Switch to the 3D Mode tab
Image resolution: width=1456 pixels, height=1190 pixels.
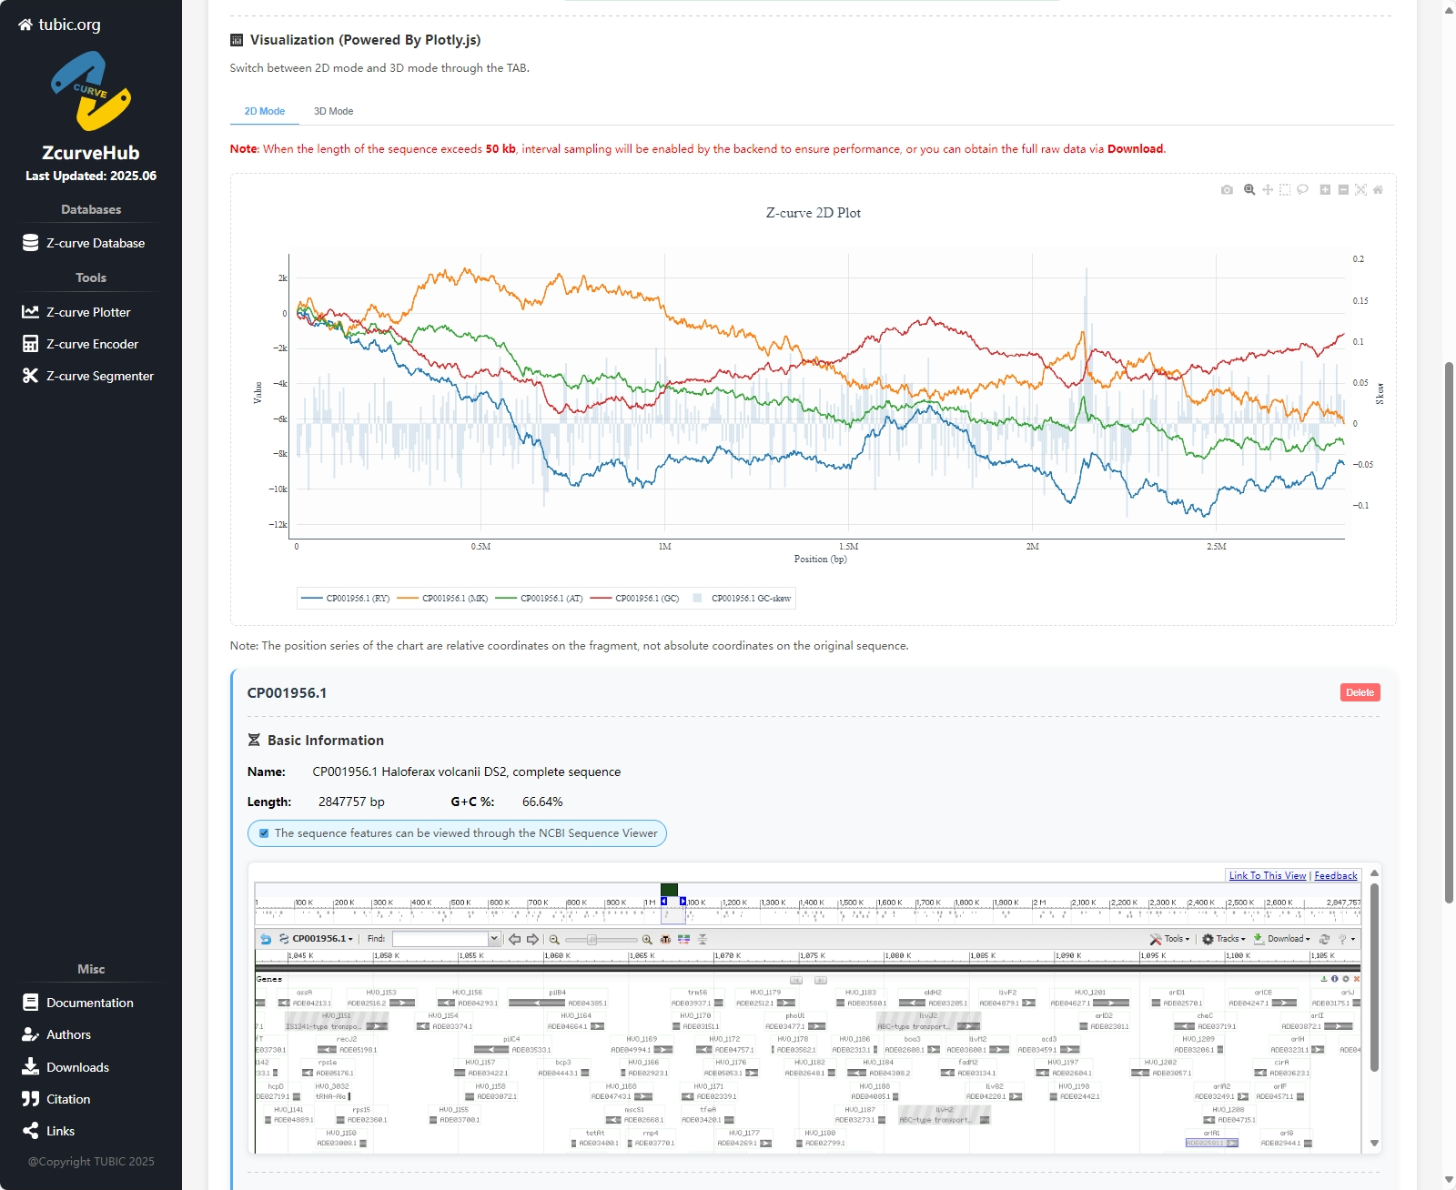334,111
